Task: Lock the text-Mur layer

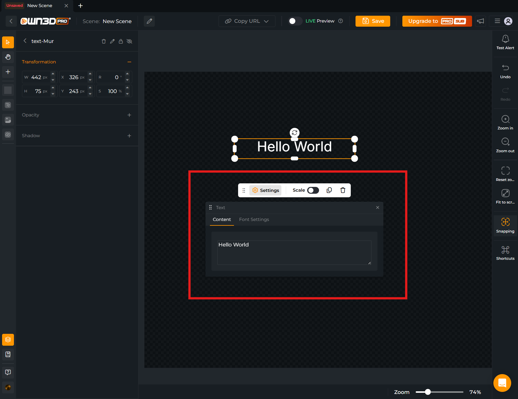Action: 121,41
